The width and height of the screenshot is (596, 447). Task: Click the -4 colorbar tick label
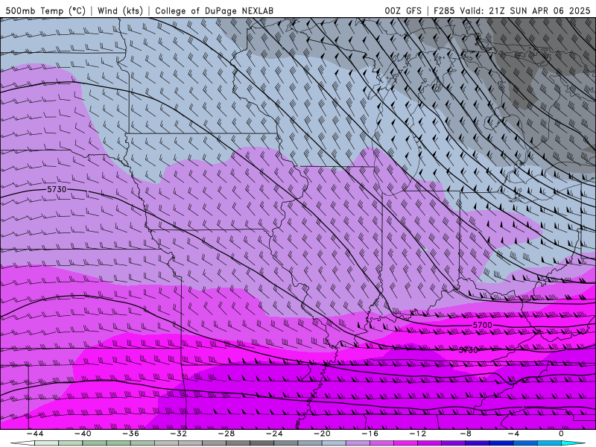(513, 434)
